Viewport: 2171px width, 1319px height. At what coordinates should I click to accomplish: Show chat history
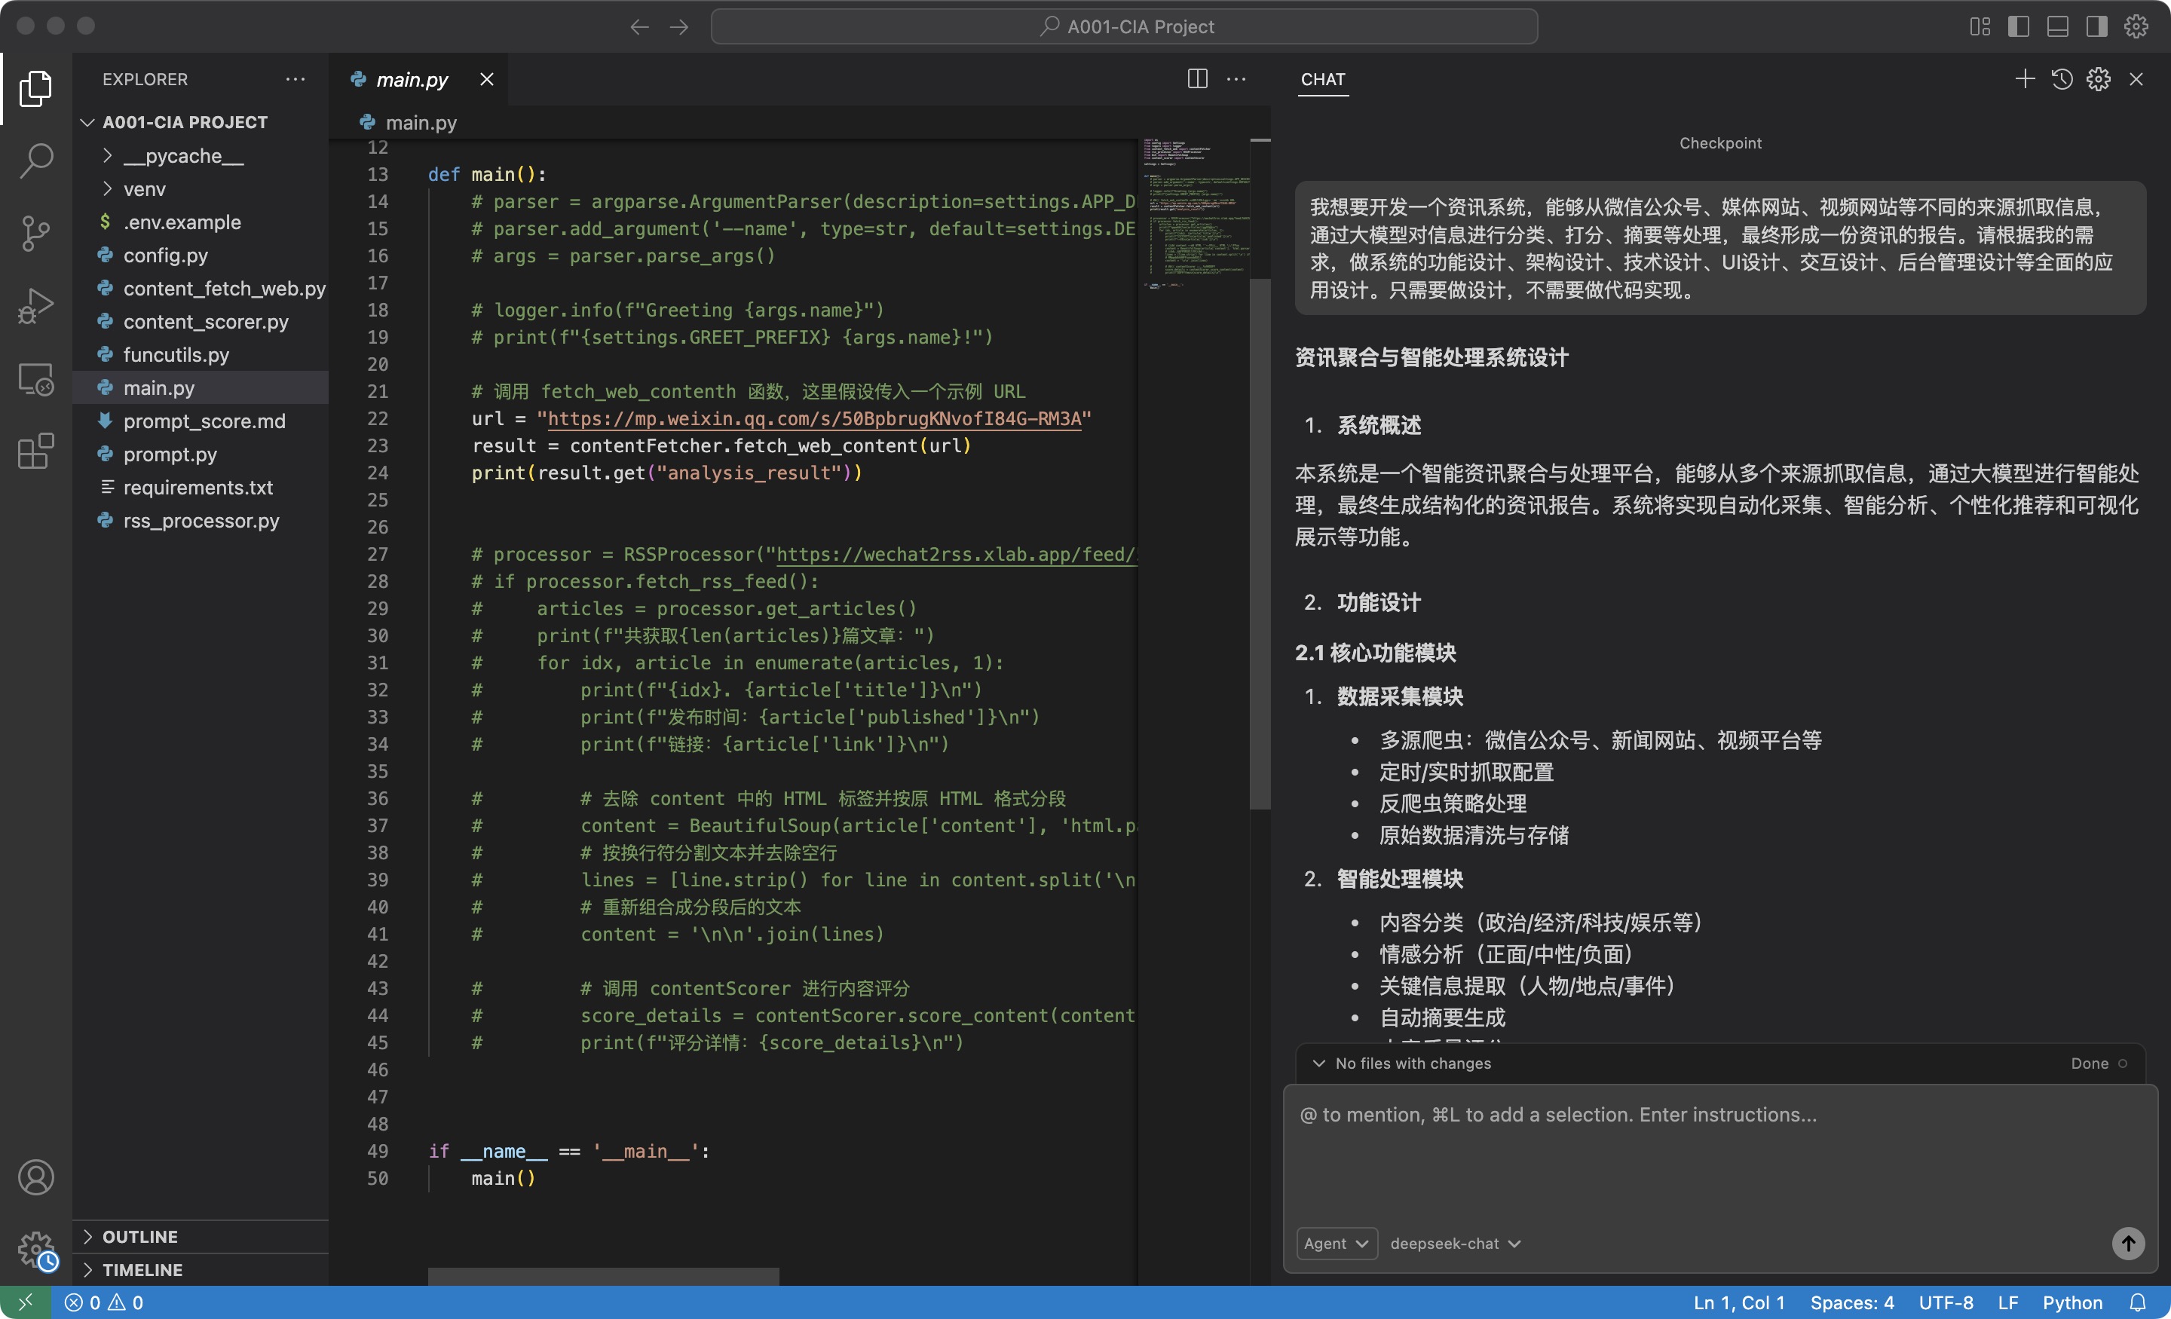[x=2062, y=79]
